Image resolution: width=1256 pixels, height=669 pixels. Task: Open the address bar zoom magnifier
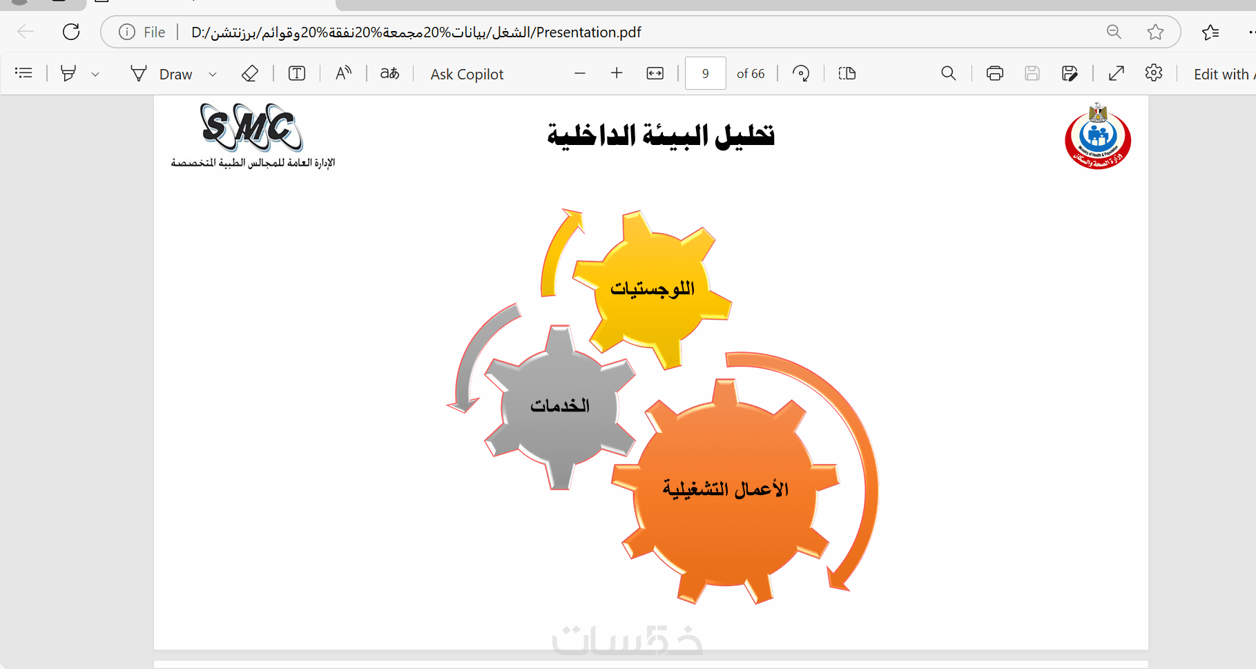point(1114,32)
